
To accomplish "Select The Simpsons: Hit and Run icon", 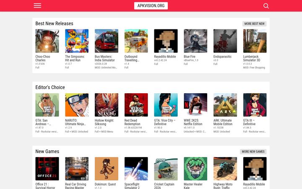I will [77, 41].
